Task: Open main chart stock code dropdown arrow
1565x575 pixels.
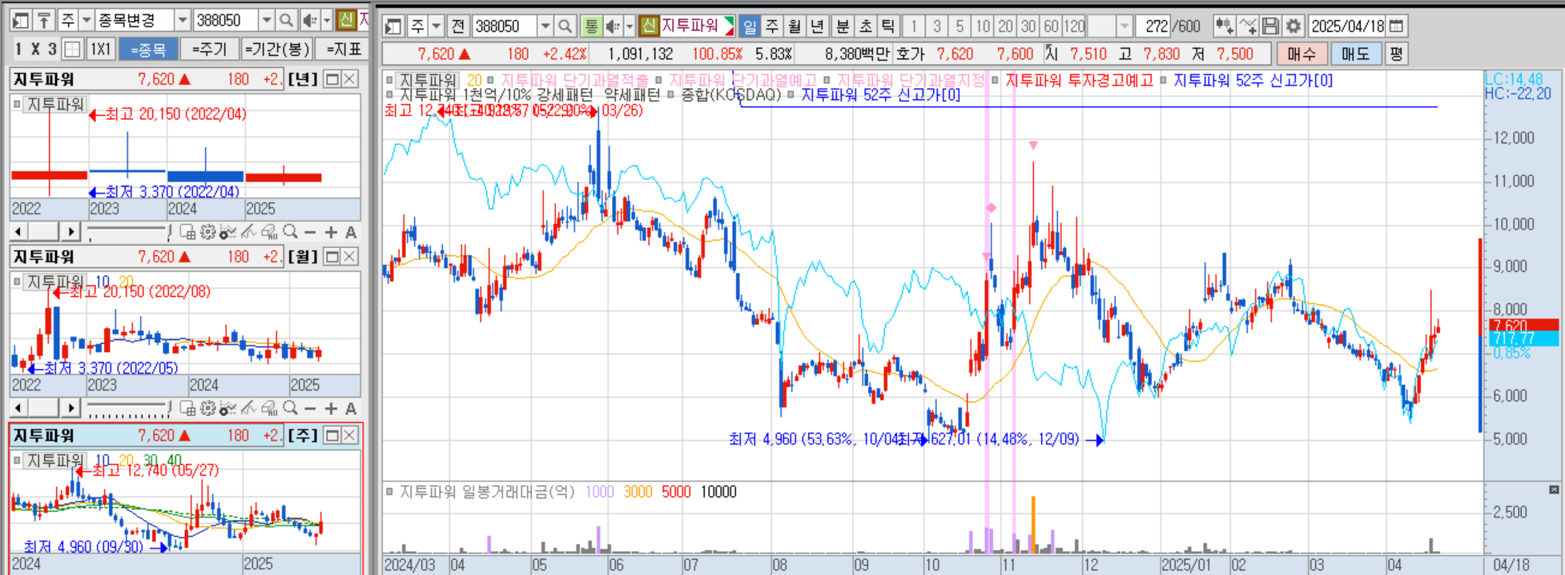Action: point(545,26)
